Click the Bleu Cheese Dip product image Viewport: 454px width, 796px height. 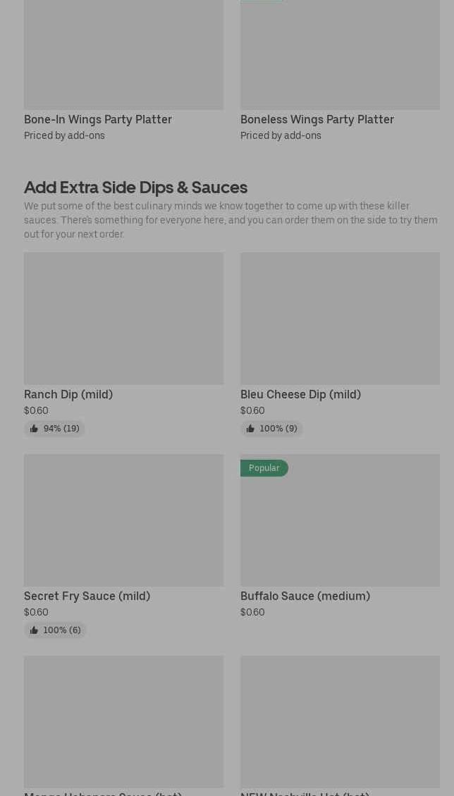340,319
